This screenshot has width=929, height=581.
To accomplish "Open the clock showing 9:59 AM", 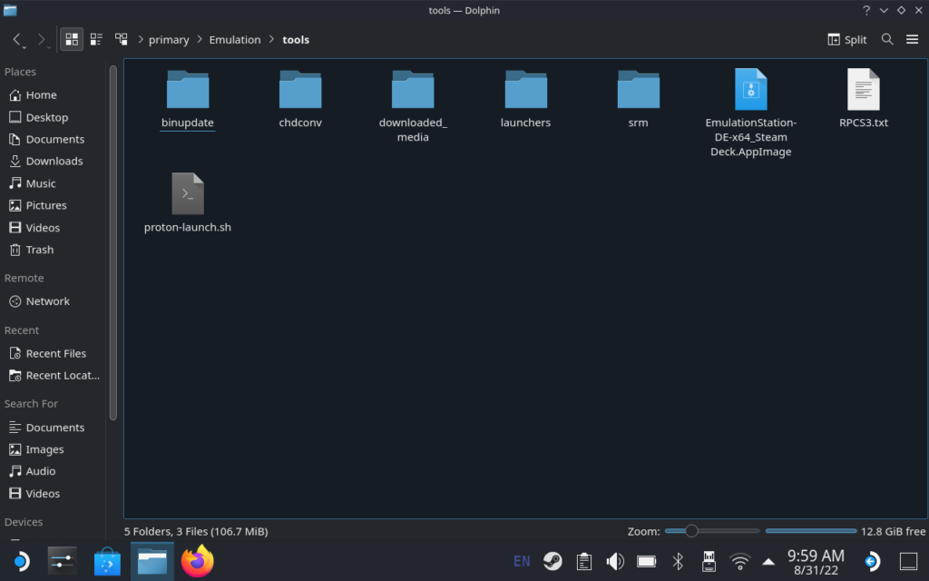I will [x=816, y=562].
